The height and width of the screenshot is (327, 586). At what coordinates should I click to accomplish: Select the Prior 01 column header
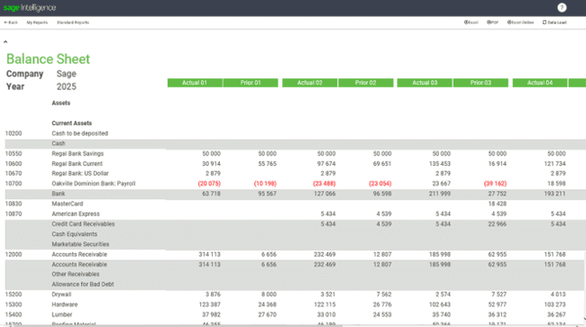pyautogui.click(x=251, y=83)
